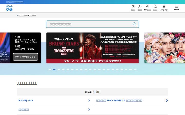Select the first carousel indicator dash

point(50,70)
